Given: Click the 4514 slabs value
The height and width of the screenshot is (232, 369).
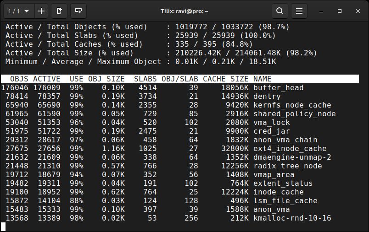Looking at the screenshot, I should pos(147,88).
